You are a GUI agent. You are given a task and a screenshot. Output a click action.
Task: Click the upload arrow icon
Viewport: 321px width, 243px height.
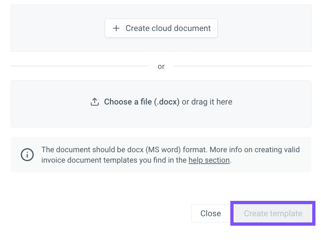point(95,102)
